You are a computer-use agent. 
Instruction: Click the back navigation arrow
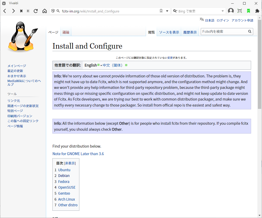point(4,11)
